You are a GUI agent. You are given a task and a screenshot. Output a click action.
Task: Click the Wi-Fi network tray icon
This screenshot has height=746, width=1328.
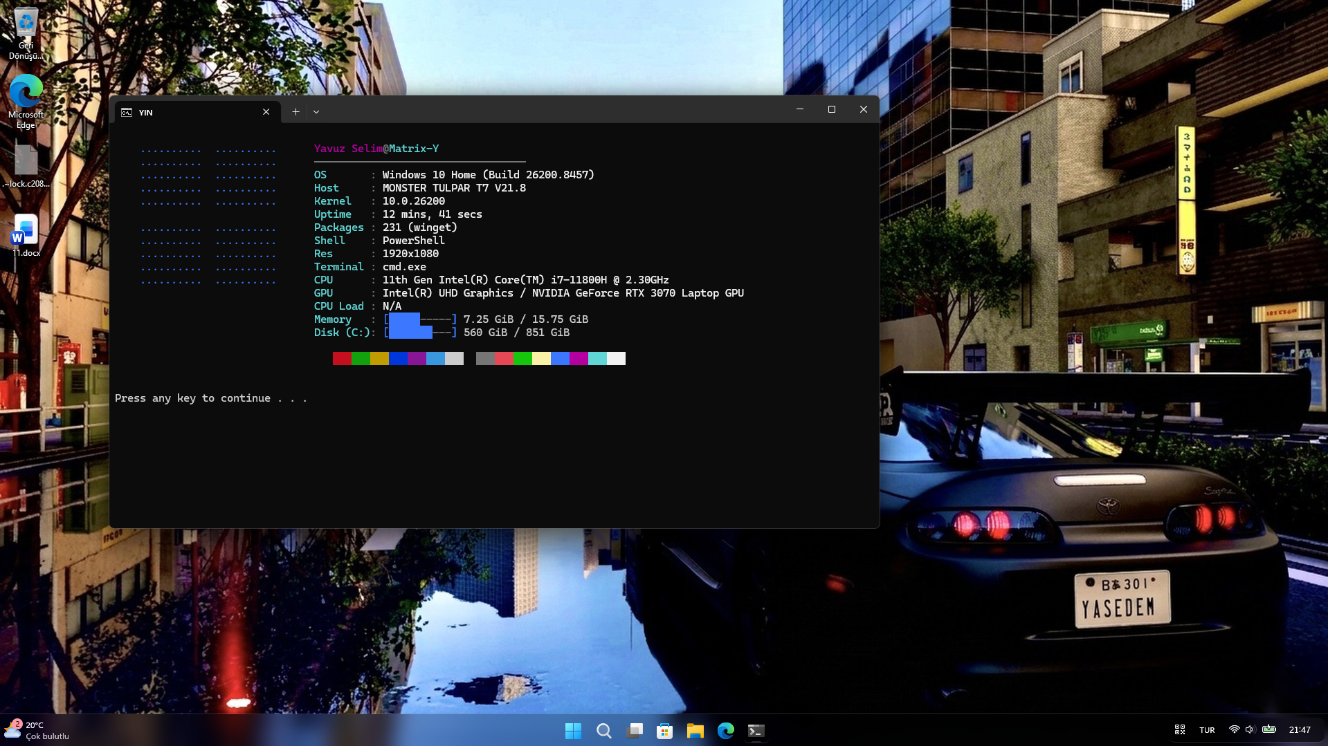[1234, 730]
